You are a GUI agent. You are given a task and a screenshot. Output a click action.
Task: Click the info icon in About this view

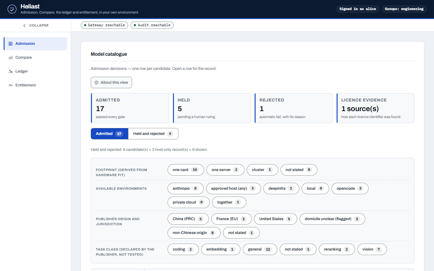96,83
